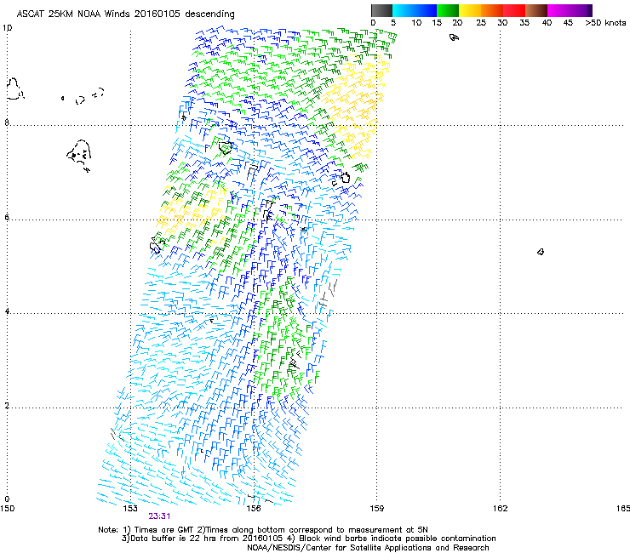Click the '20' label under the color bar

(457, 22)
